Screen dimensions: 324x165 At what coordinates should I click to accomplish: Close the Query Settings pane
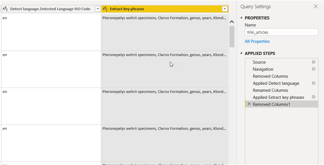[315, 6]
